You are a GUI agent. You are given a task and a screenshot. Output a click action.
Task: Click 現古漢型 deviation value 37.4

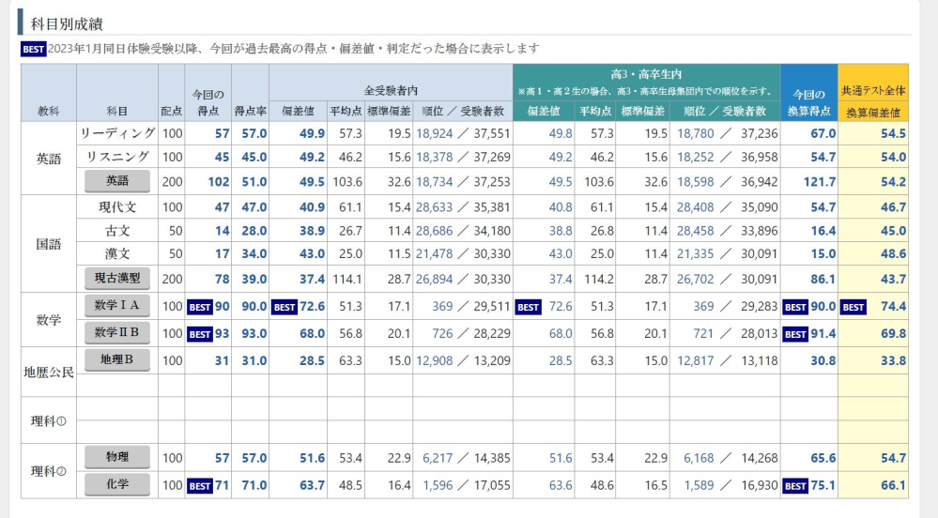[313, 279]
